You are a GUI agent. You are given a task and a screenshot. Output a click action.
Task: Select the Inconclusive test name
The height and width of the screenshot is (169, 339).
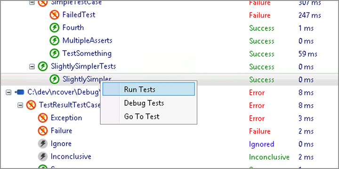click(71, 156)
